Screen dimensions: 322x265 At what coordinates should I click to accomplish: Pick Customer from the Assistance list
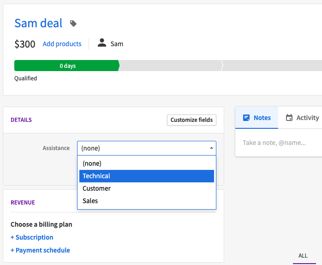[147, 188]
